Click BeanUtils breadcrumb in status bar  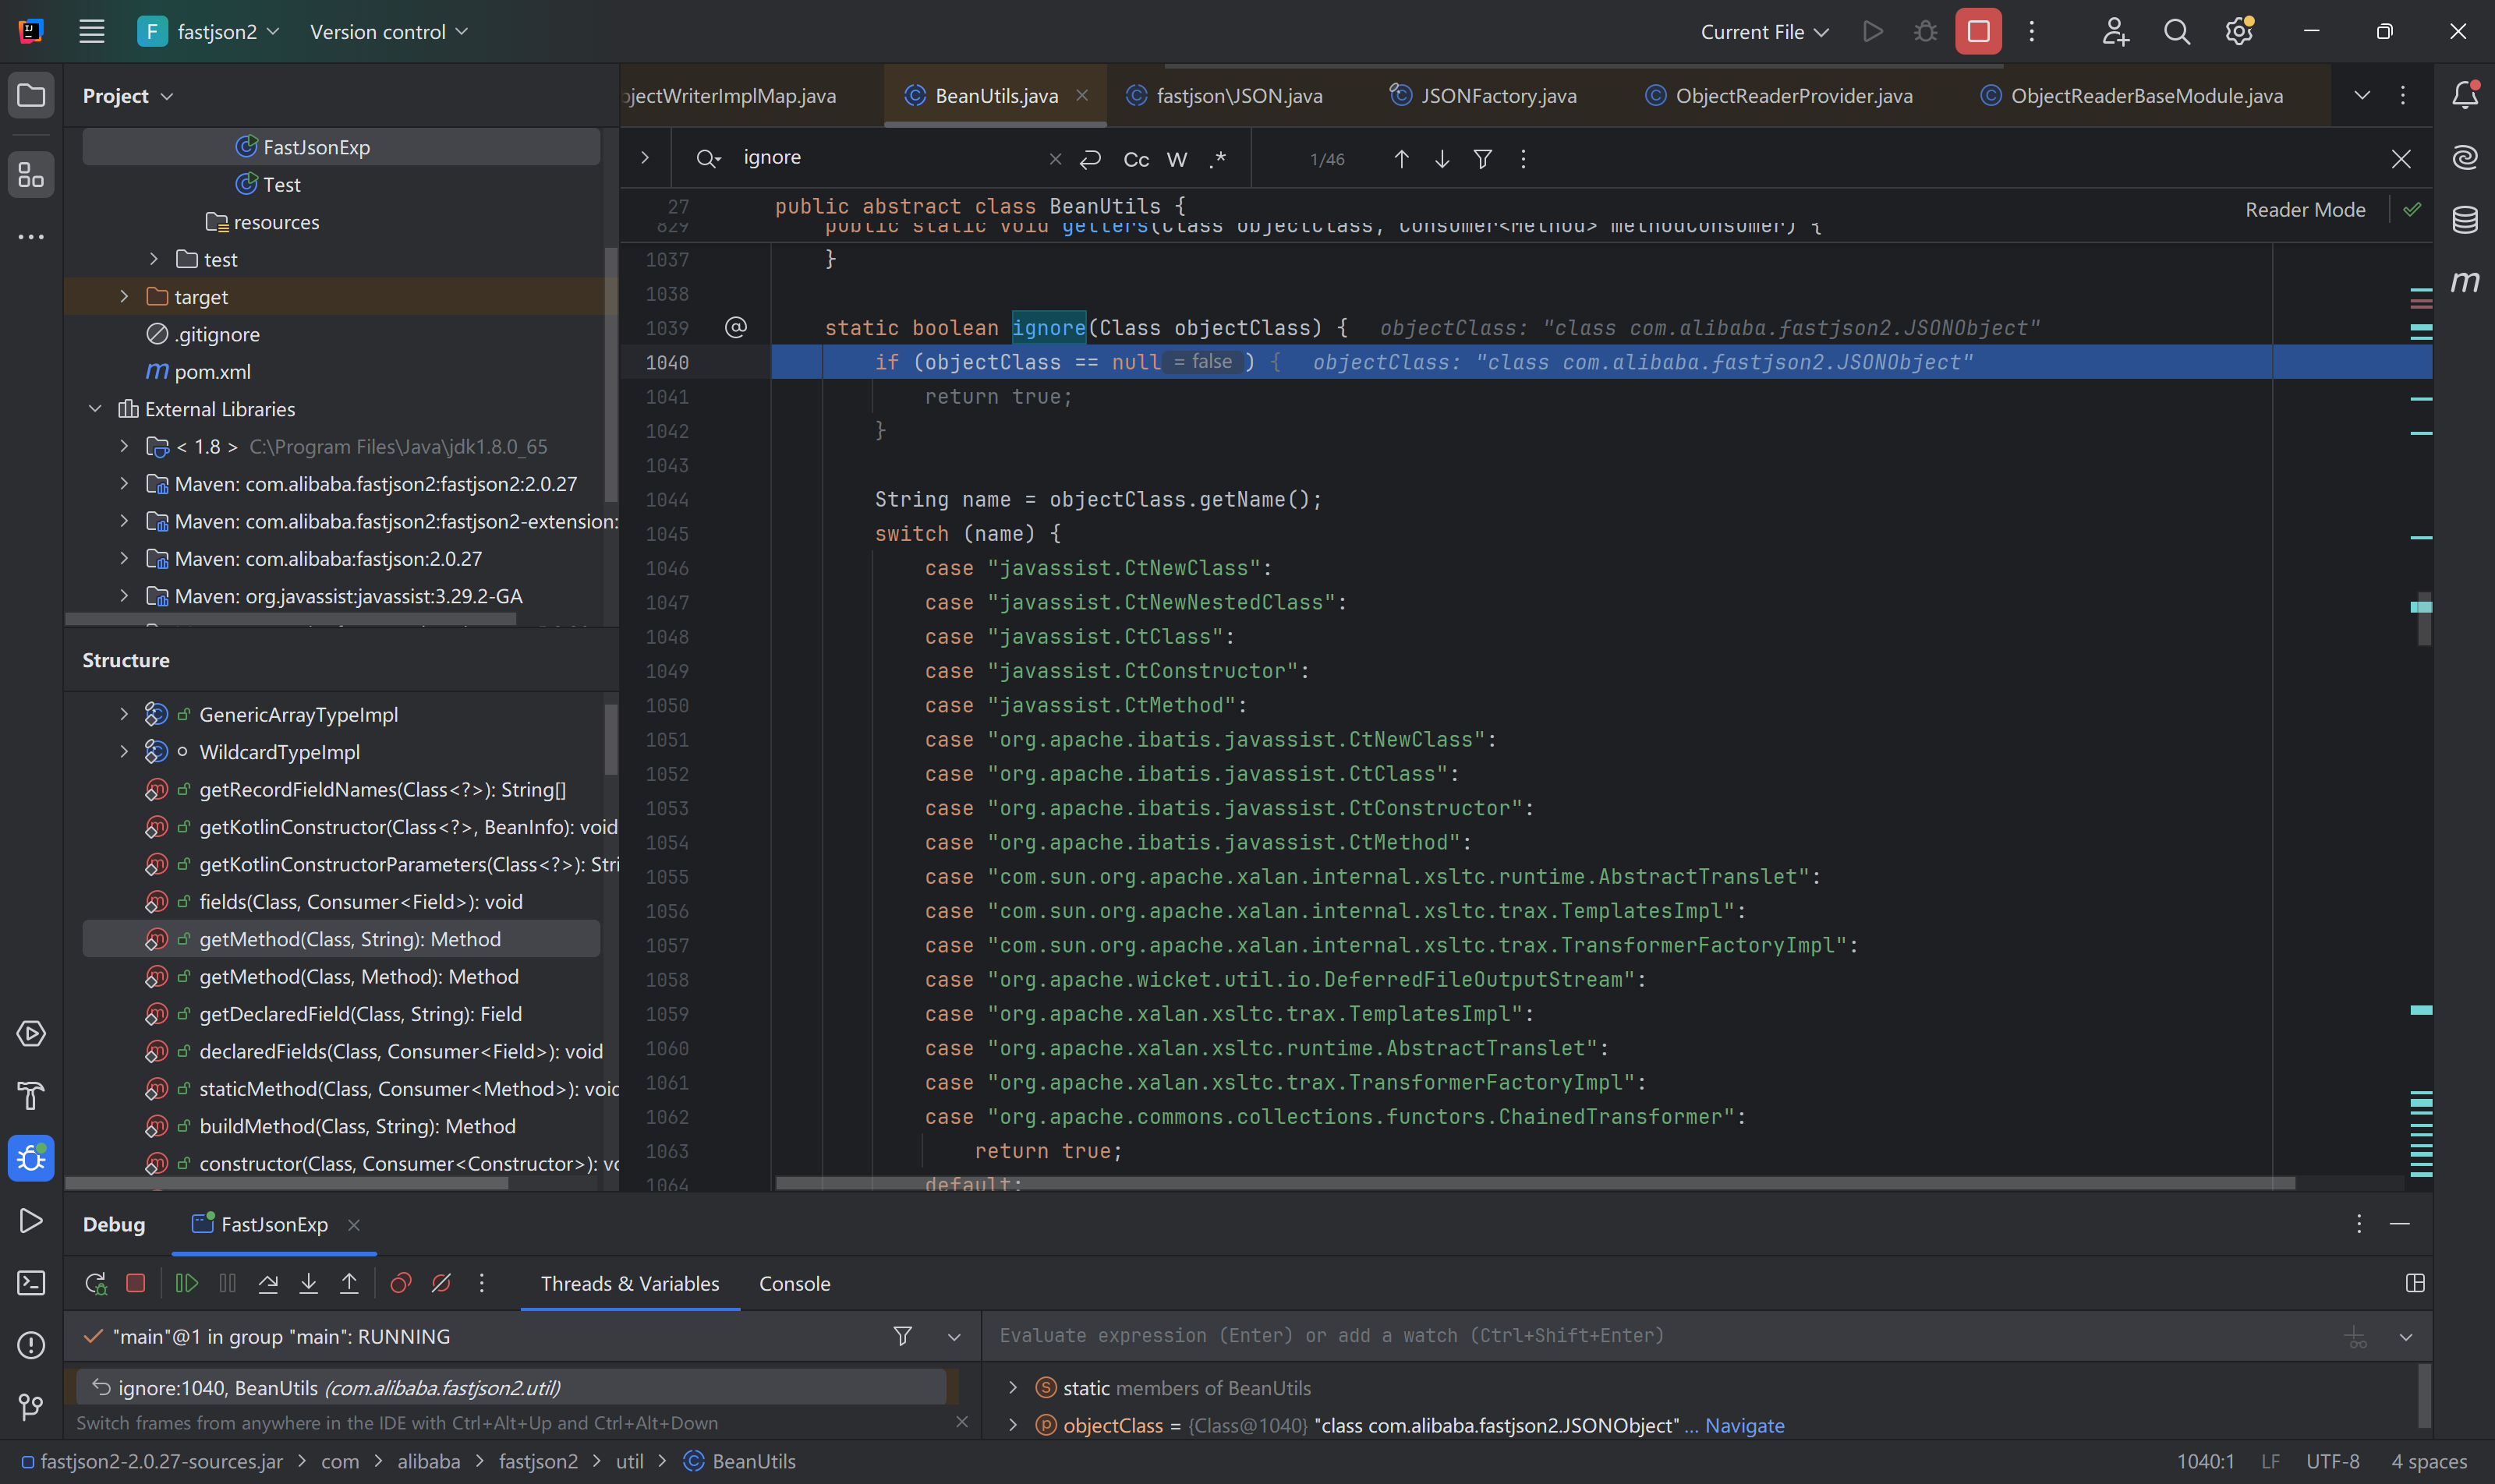pos(740,1461)
